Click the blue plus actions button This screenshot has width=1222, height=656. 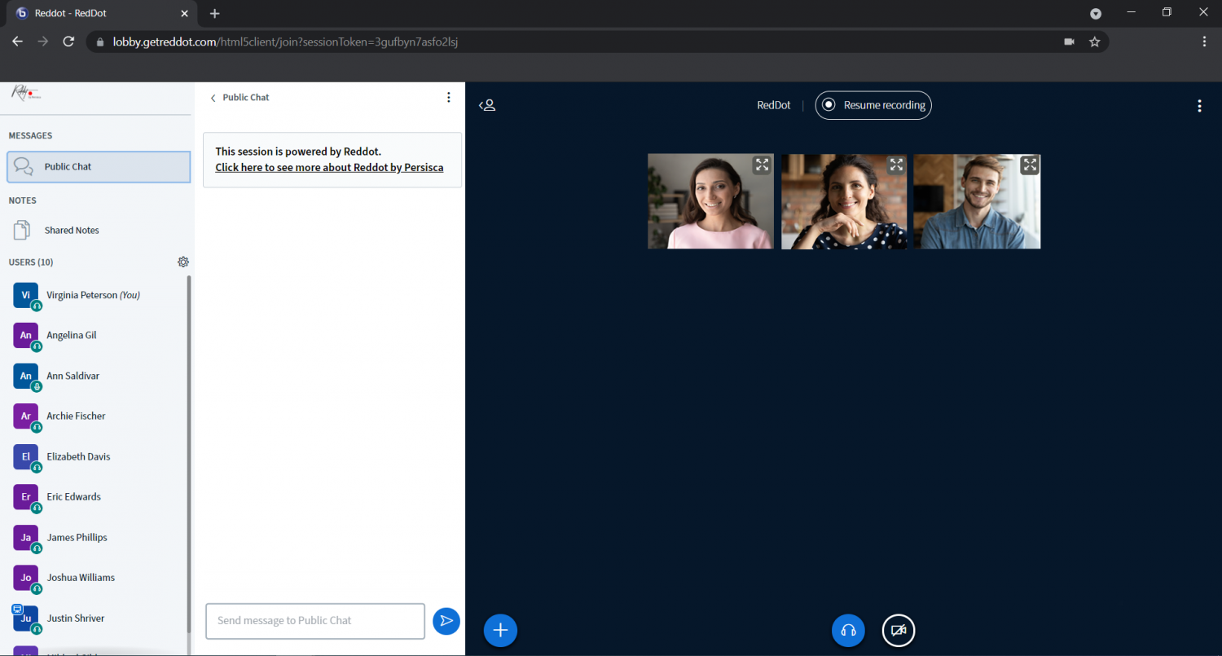point(500,630)
